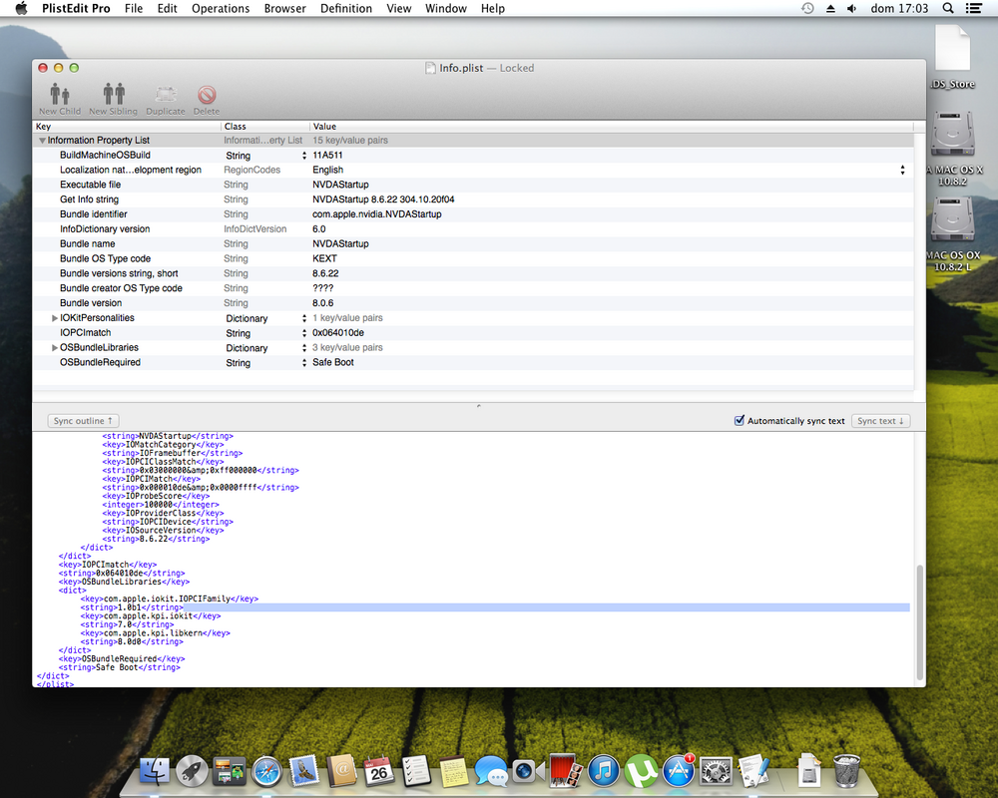
Task: Open Safari from the Dock
Action: 267,771
